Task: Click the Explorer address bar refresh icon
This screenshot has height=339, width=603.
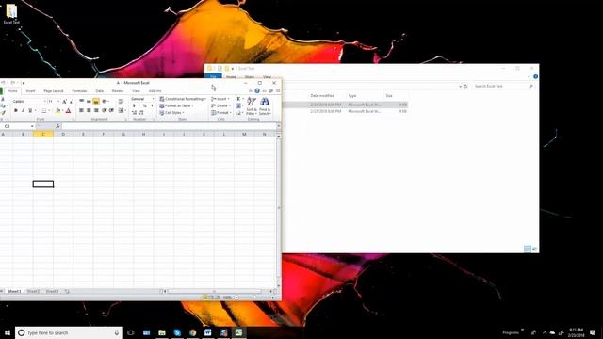Action: [x=465, y=86]
